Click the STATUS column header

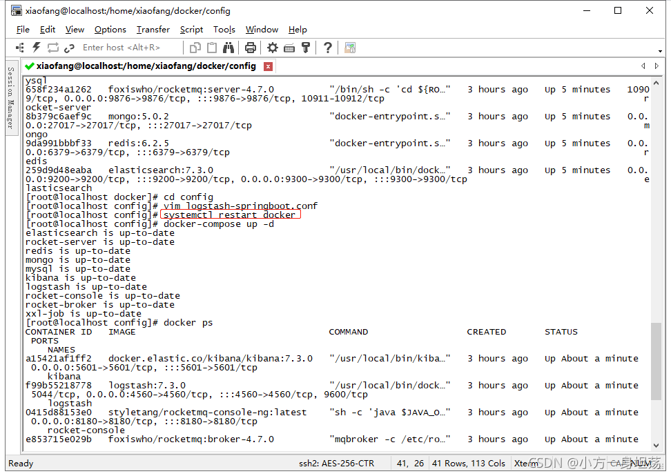(561, 332)
